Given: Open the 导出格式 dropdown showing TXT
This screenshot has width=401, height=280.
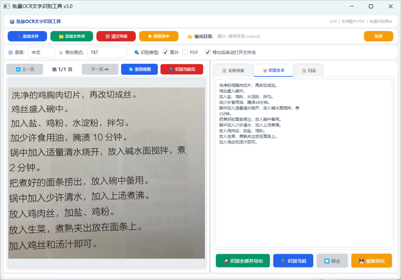Looking at the screenshot, I should (107, 52).
